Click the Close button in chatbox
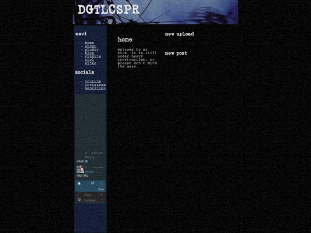 101,189
